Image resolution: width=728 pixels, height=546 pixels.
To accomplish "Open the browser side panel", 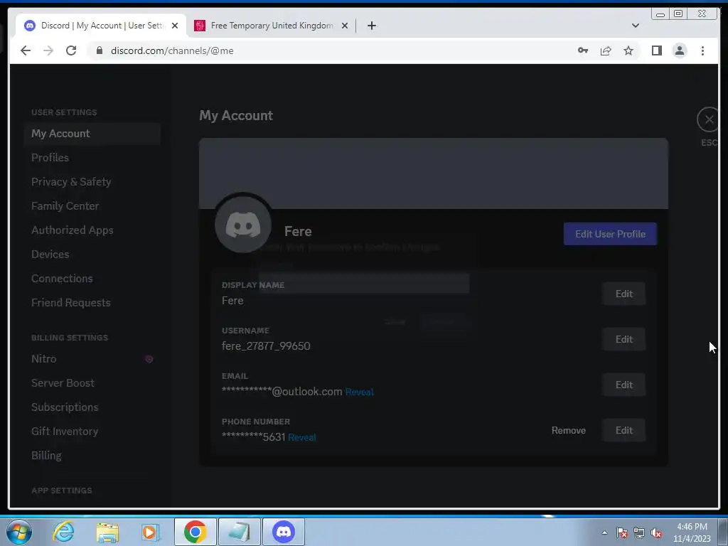I will (656, 50).
